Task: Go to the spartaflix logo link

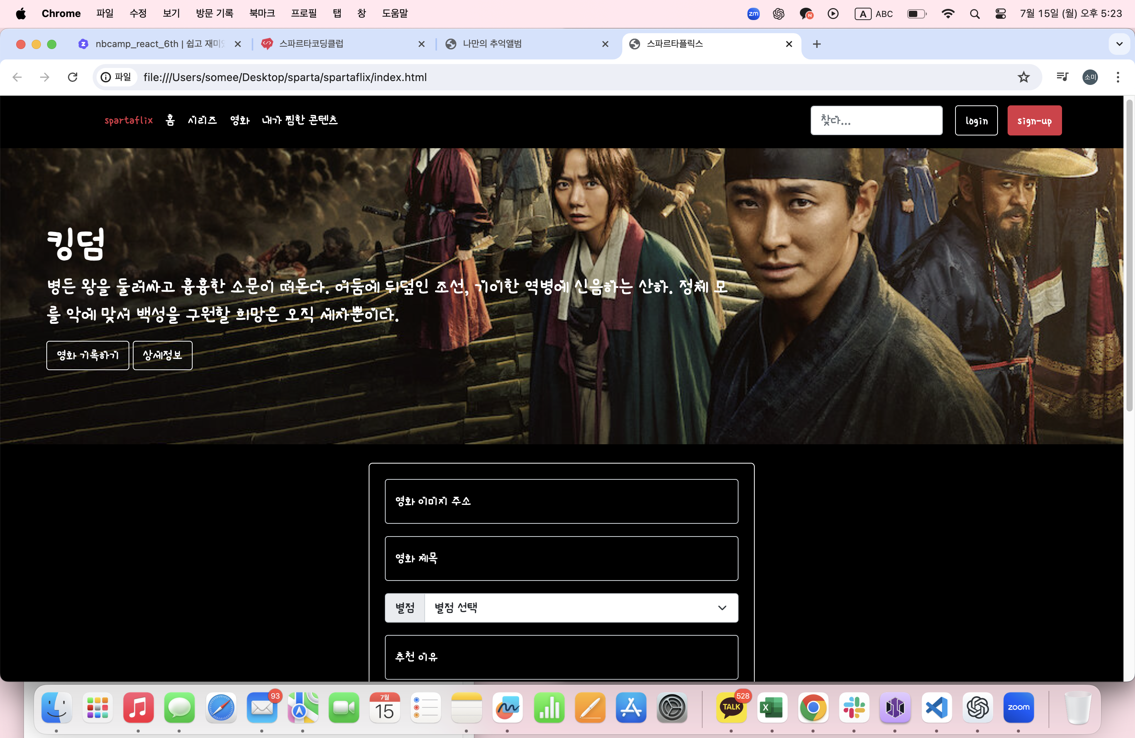Action: coord(129,120)
